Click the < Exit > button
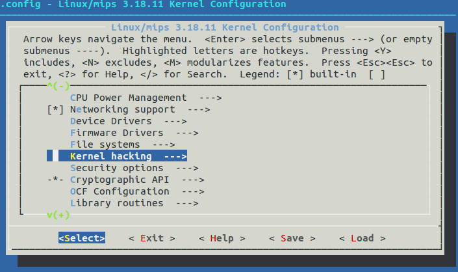The image size is (458, 272). tap(152, 238)
